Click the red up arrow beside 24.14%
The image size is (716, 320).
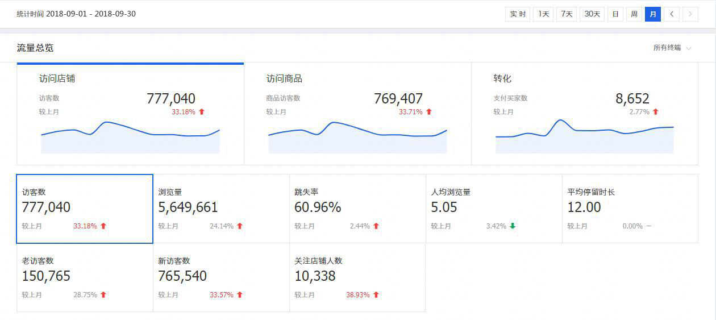[x=240, y=226]
